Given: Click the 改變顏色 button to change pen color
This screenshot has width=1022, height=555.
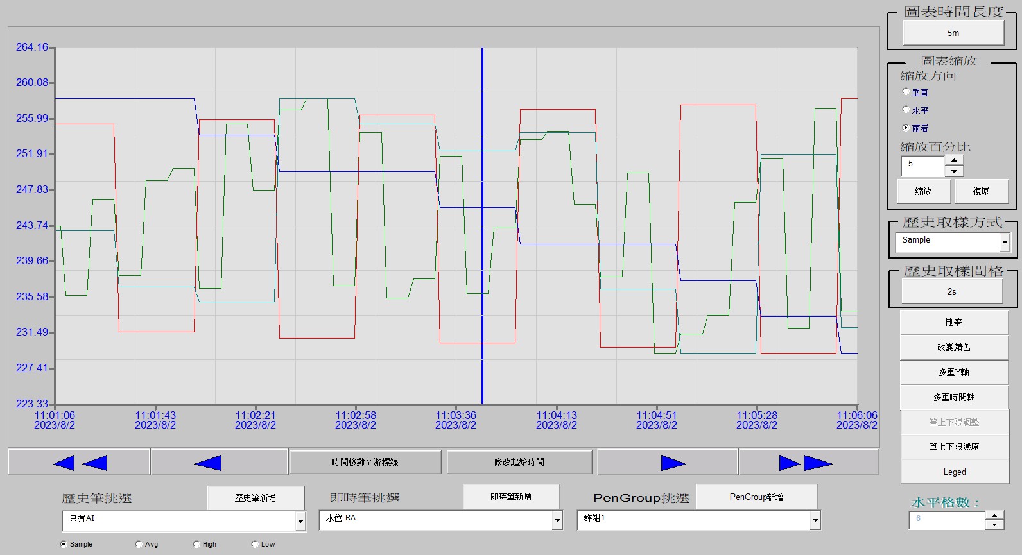Looking at the screenshot, I should coord(954,347).
